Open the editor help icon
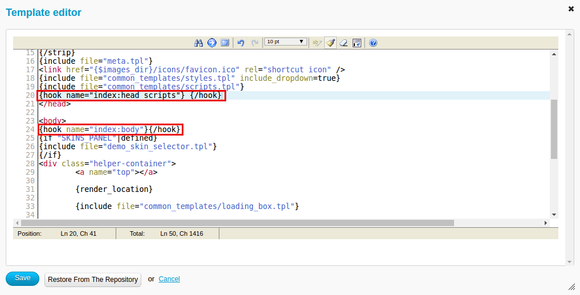Screen dimensions: 580x295 373,43
